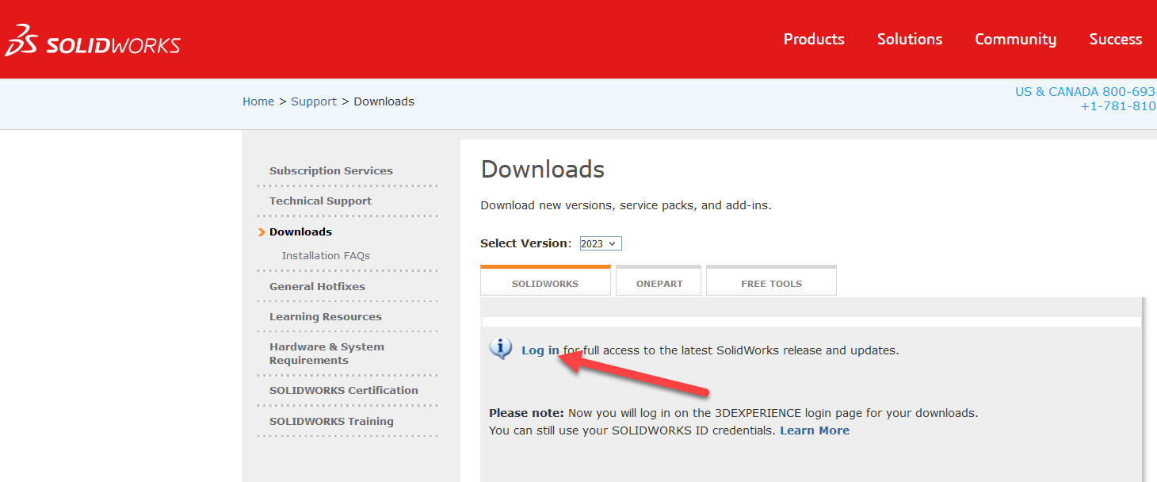
Task: Switch to the ONEPART tab
Action: [659, 282]
